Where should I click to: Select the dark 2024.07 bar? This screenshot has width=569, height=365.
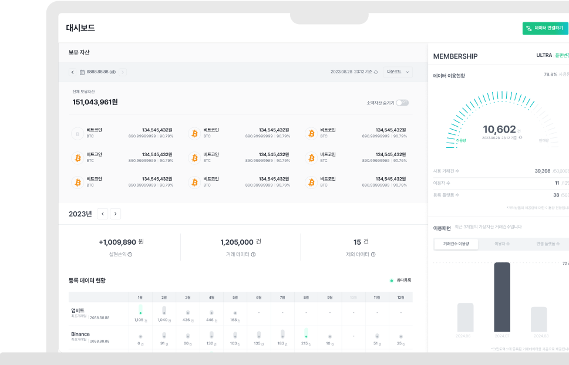[x=502, y=297]
